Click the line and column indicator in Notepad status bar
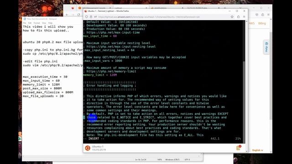Viewport: 292px width, 164px height. [141, 159]
